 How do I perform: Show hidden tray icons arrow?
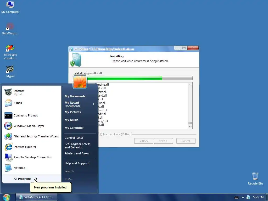tap(243, 197)
